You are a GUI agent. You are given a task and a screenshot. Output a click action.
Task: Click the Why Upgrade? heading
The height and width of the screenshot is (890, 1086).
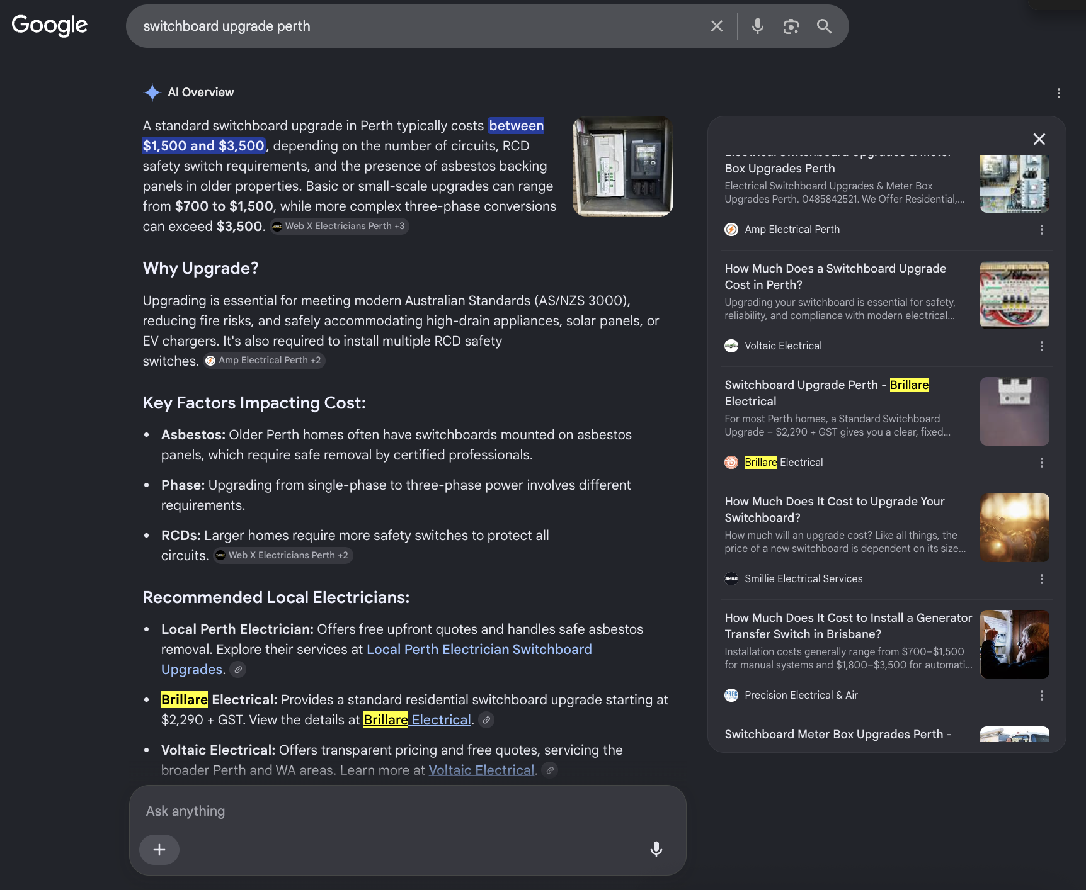click(200, 268)
